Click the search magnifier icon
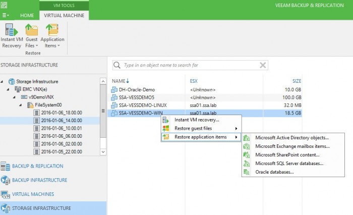The image size is (353, 215). pos(117,65)
